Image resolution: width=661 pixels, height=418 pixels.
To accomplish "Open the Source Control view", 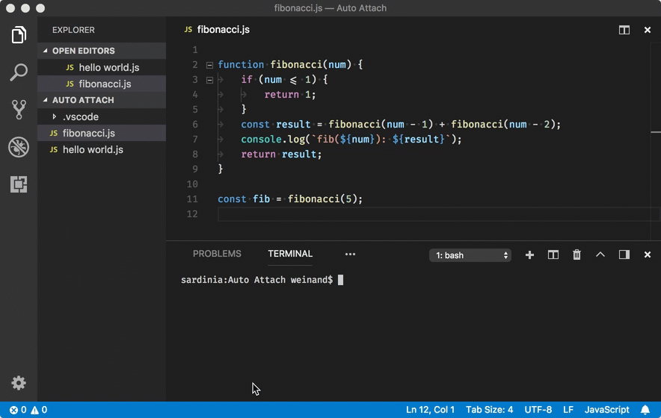I will click(19, 110).
